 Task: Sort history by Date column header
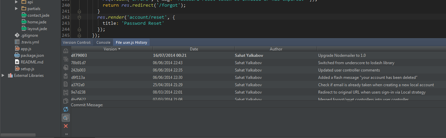(194, 49)
